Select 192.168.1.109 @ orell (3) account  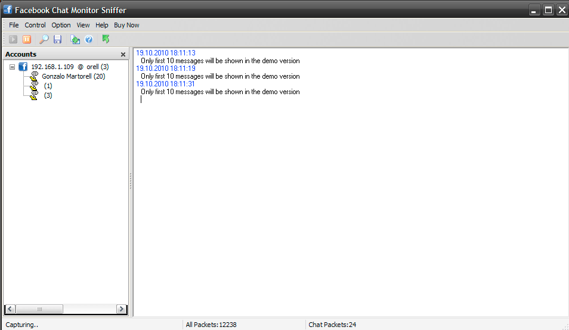(x=70, y=67)
